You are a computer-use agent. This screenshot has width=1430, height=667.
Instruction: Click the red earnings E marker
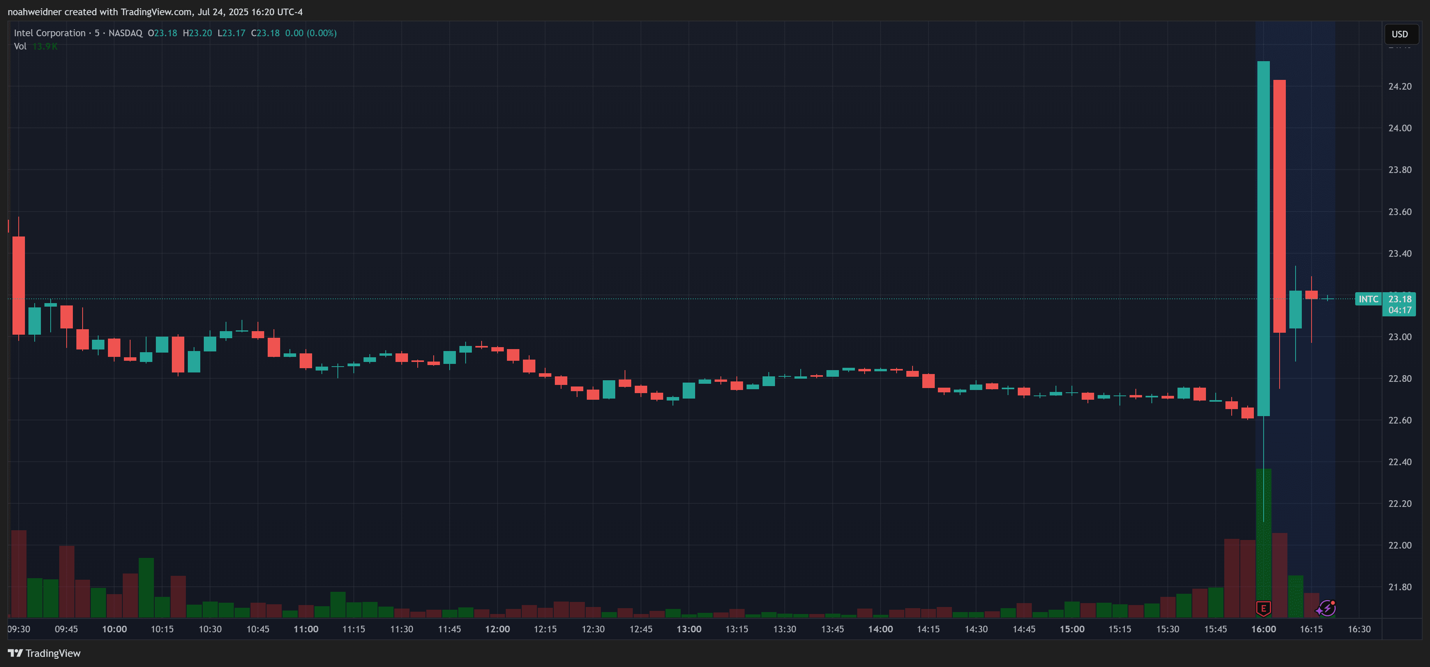[1264, 608]
